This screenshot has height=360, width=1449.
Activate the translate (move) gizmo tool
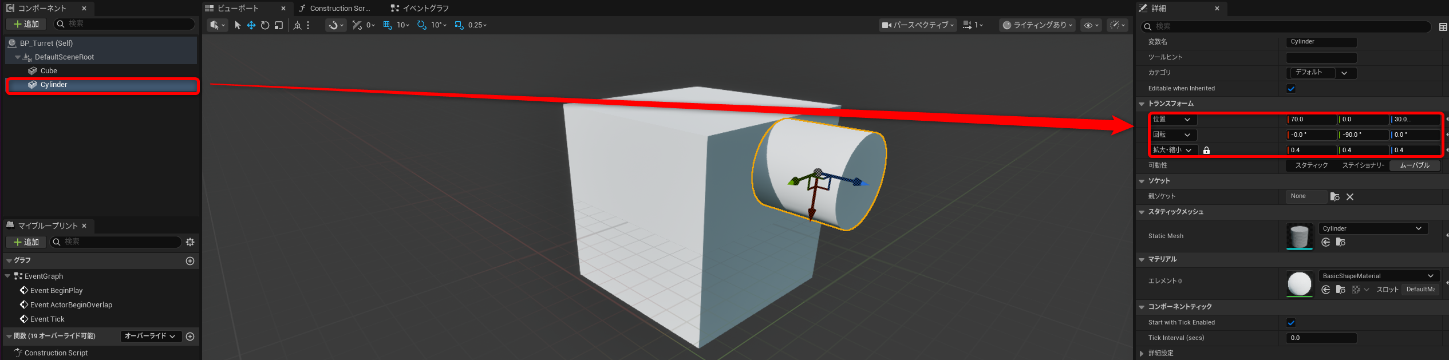251,25
